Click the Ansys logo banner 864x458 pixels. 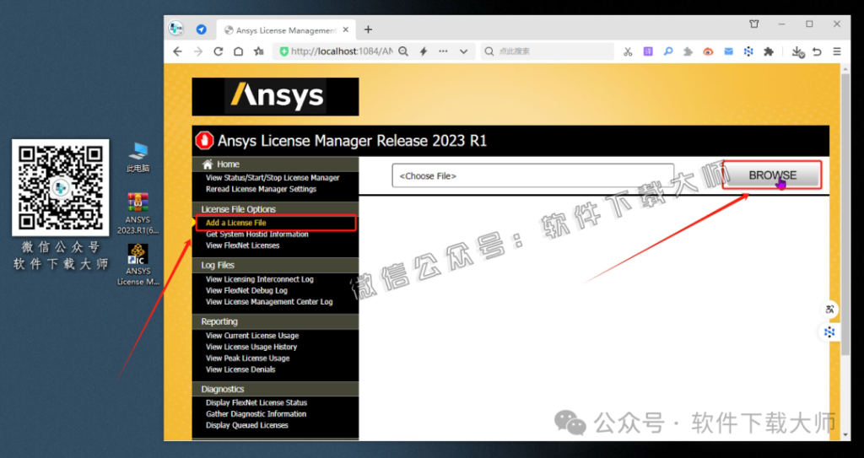click(275, 97)
